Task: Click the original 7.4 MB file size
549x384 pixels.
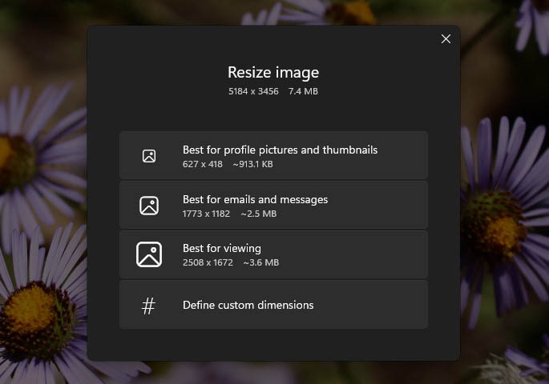Action: pos(303,91)
